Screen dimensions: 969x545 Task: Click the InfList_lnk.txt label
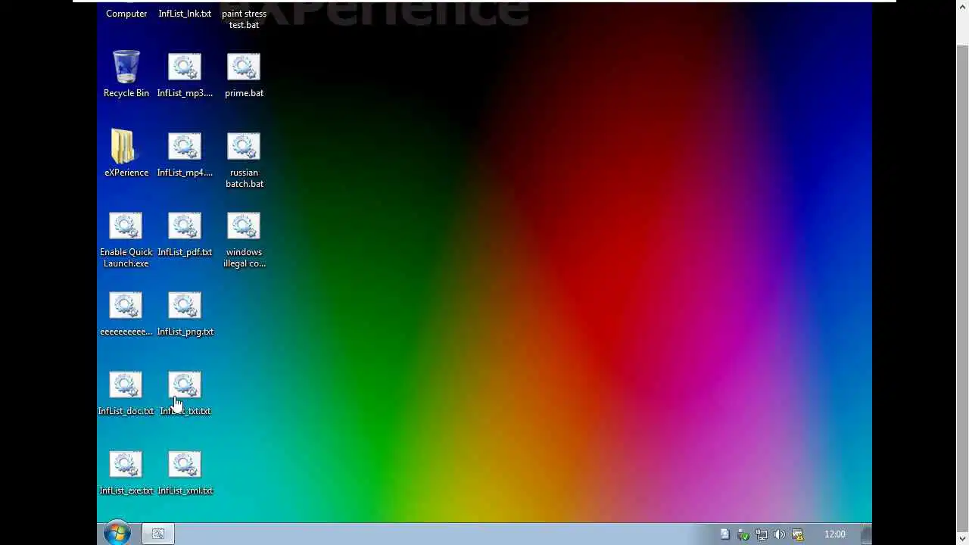pyautogui.click(x=185, y=14)
